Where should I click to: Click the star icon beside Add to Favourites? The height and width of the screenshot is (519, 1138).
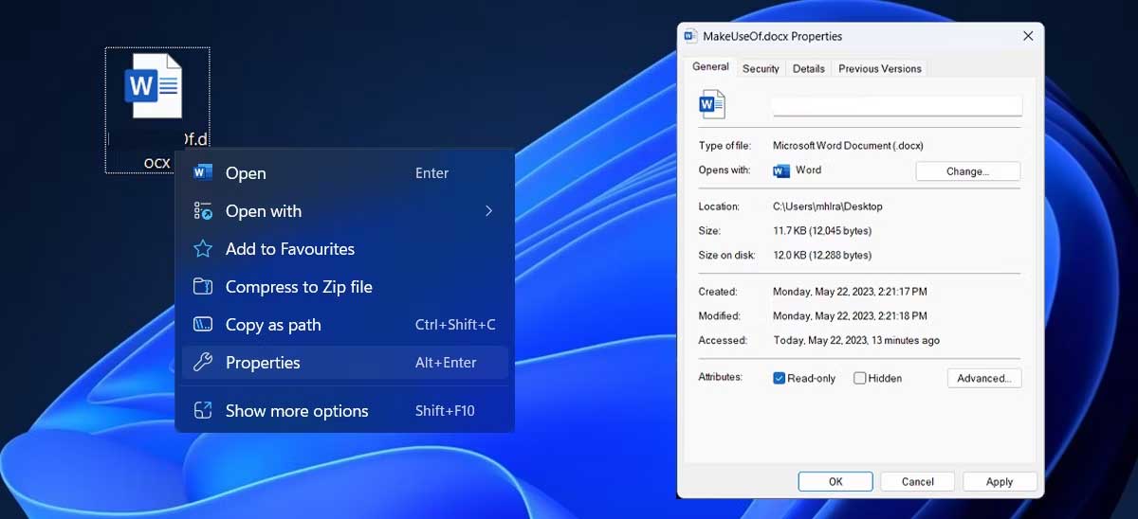[203, 249]
